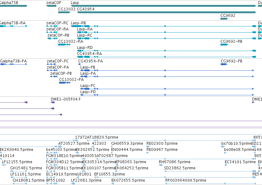Select the RE09967.5prime EST label
This screenshot has height=185, width=262.
pyautogui.click(x=162, y=150)
